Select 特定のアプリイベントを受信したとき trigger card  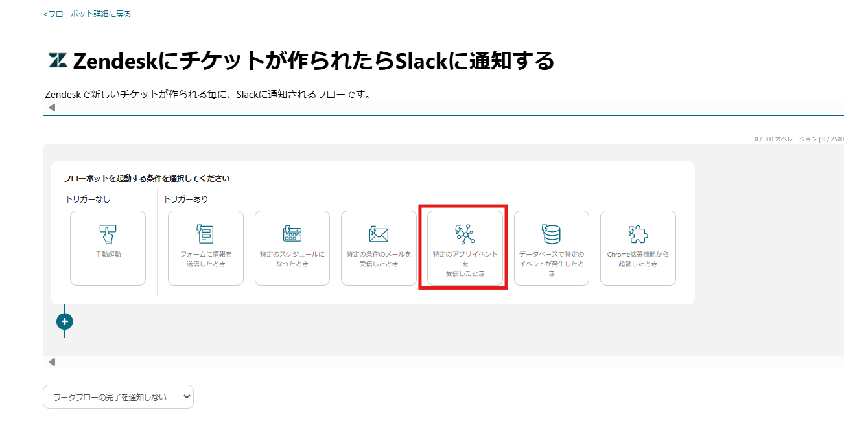click(x=465, y=248)
